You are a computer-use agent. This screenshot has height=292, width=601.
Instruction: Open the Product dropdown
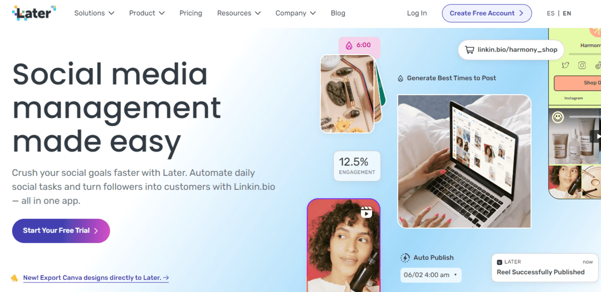[147, 13]
